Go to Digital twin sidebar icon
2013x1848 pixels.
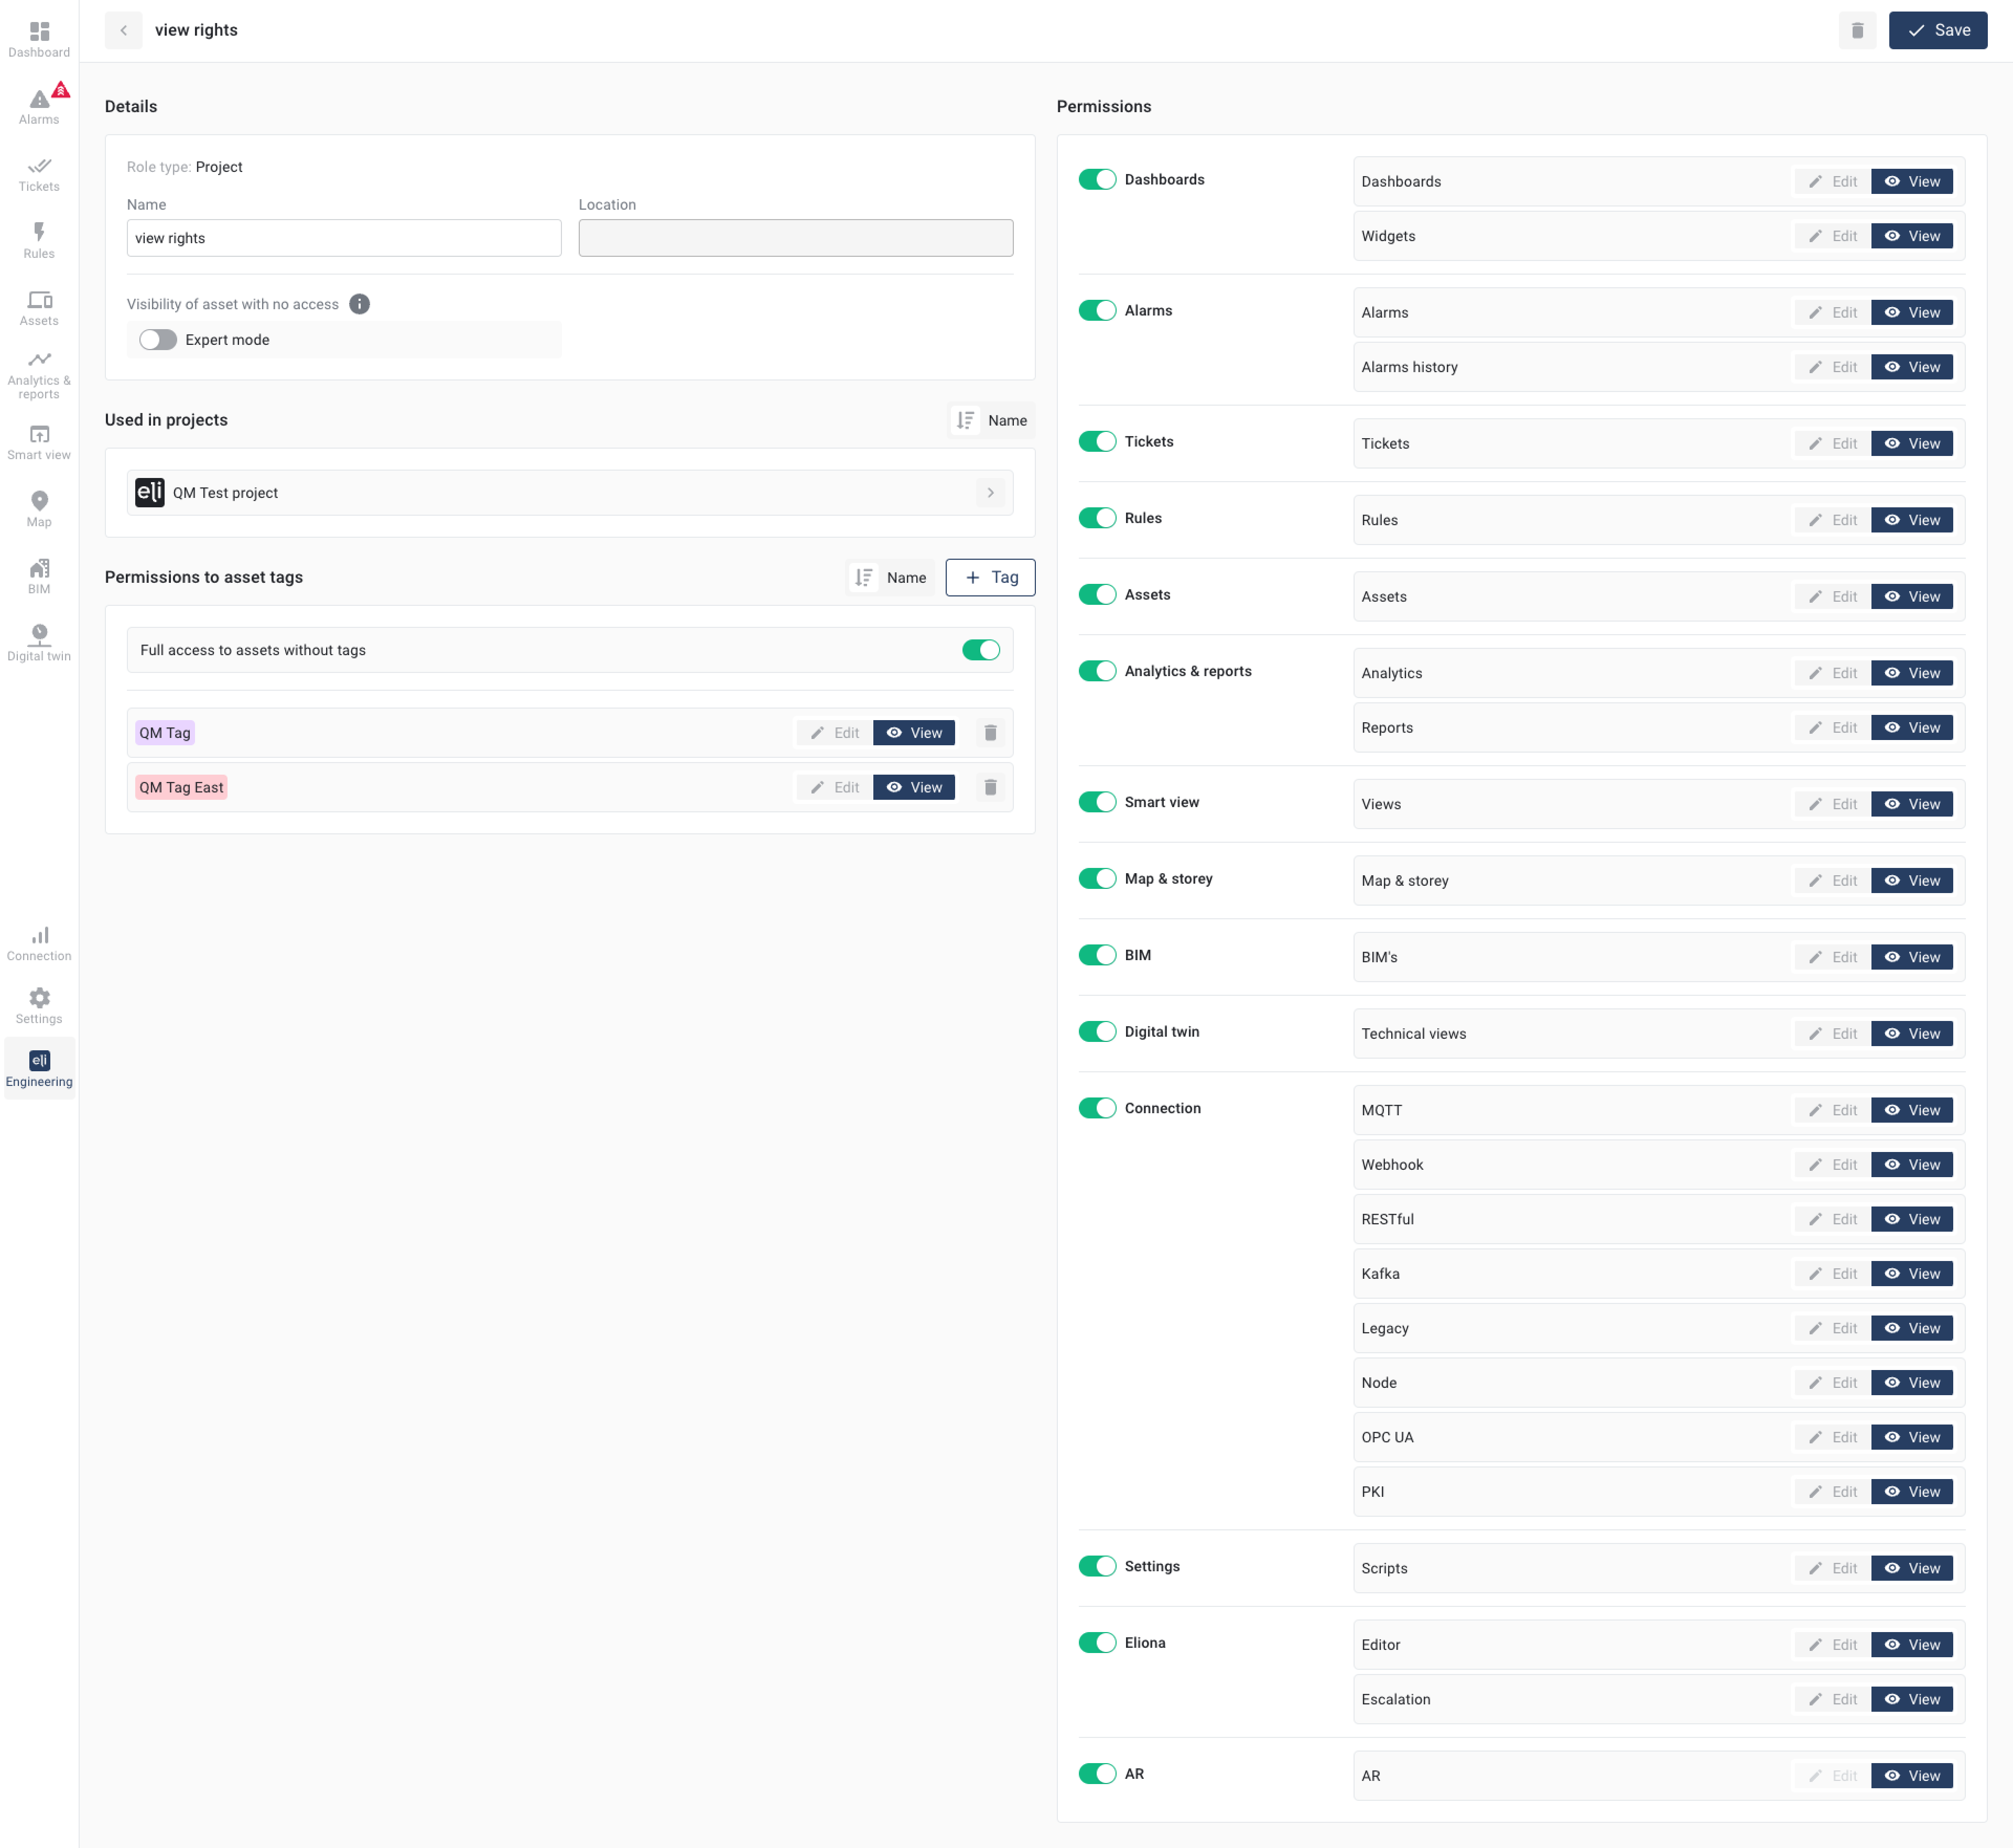coord(39,642)
